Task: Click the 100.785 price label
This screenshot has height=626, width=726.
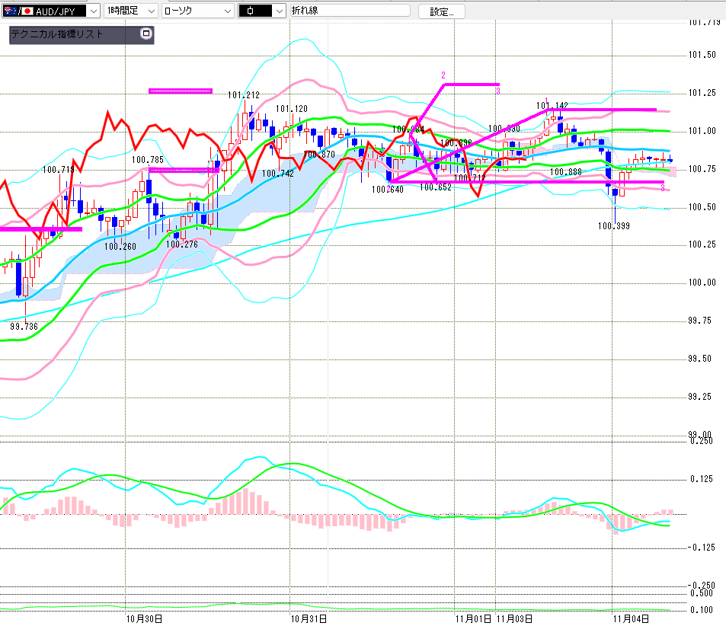Action: (147, 160)
